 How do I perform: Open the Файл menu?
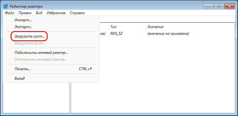[x=10, y=13]
